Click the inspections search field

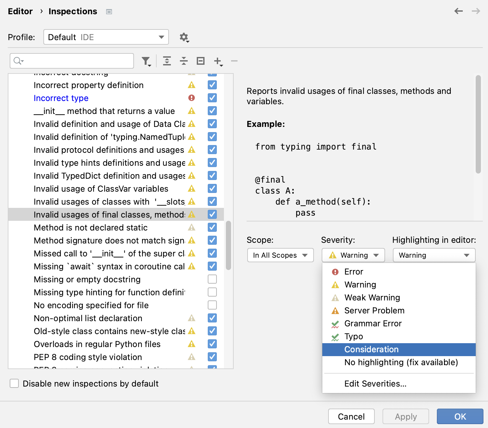pyautogui.click(x=76, y=61)
